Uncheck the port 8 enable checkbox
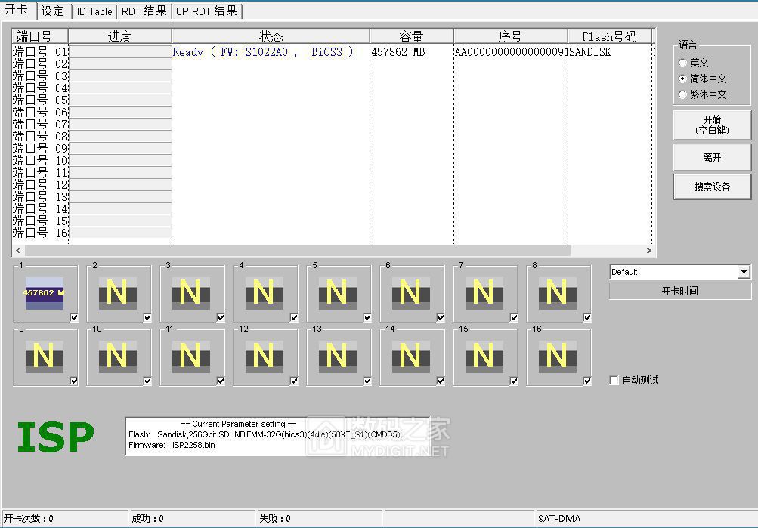The width and height of the screenshot is (758, 528). pyautogui.click(x=587, y=317)
